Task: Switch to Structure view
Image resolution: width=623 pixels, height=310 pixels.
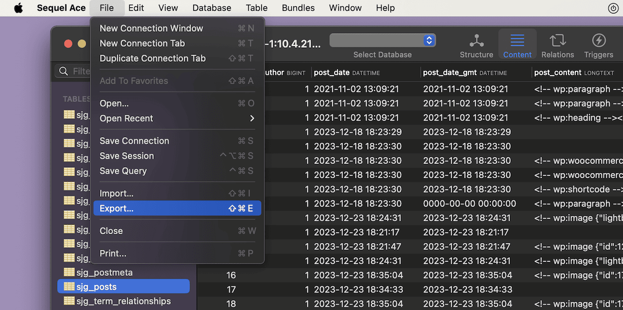Action: tap(476, 46)
